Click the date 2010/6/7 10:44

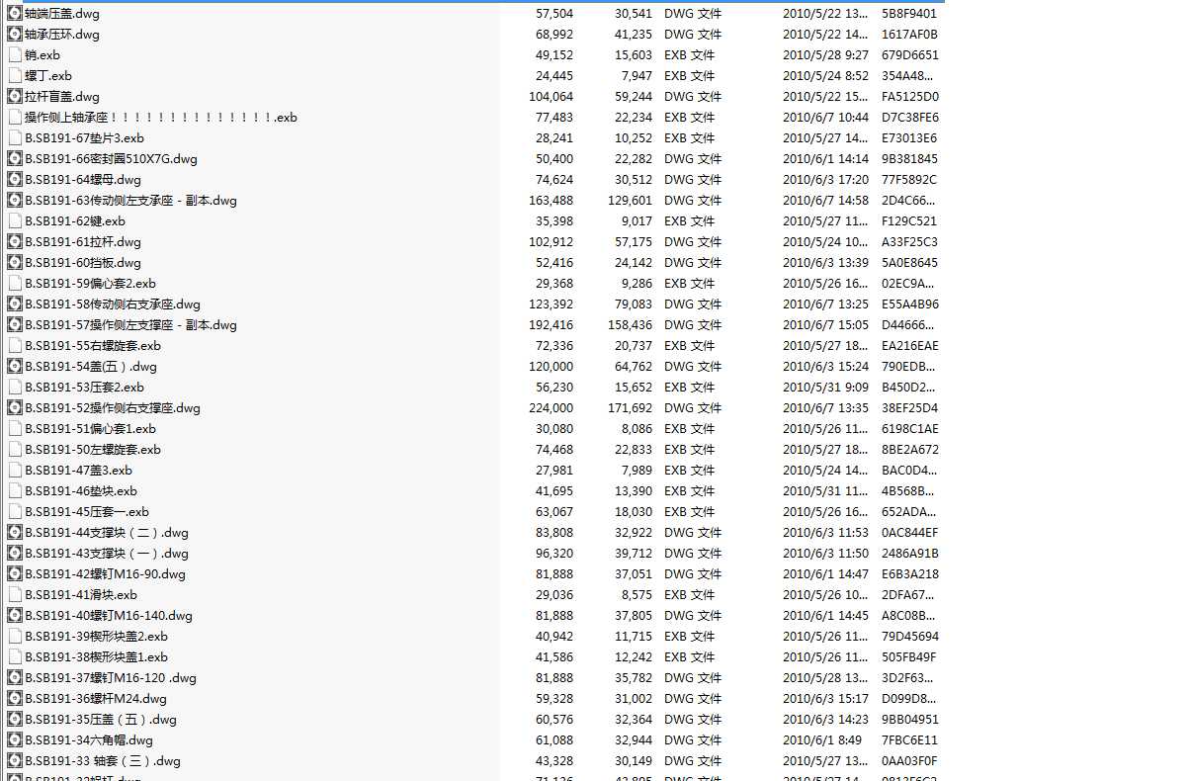pos(825,118)
